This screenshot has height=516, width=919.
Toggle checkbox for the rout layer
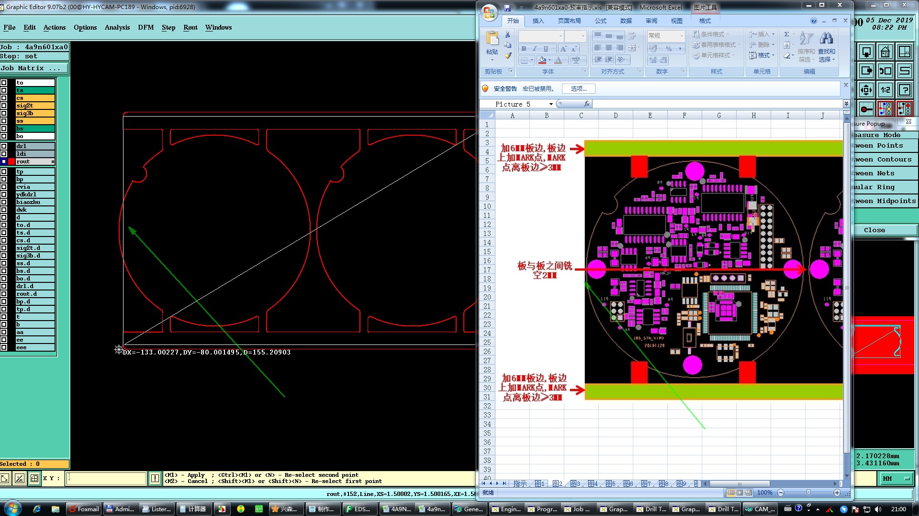click(4, 161)
